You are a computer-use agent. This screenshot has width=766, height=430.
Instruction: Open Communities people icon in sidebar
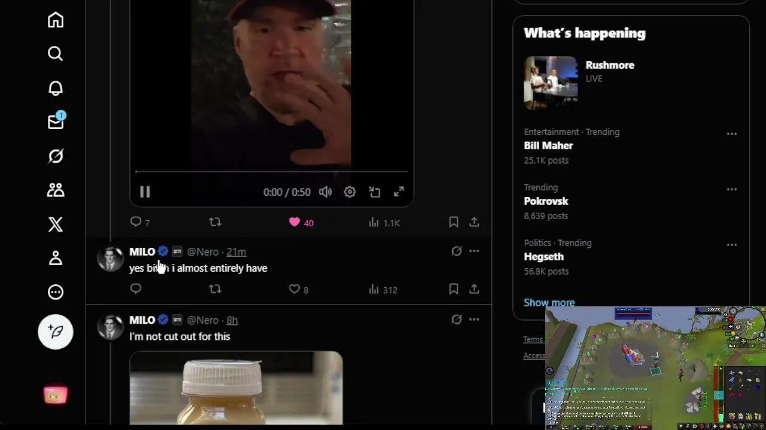click(56, 191)
